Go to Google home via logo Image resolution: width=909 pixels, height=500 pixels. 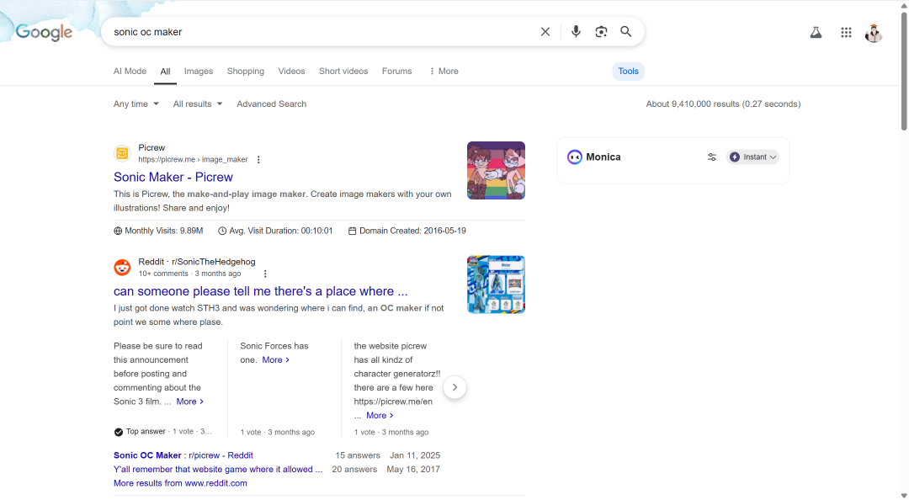pyautogui.click(x=44, y=33)
